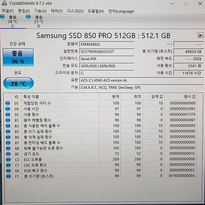Click status orb for attribute C3
Screen dimensions: 205x205
point(8,160)
